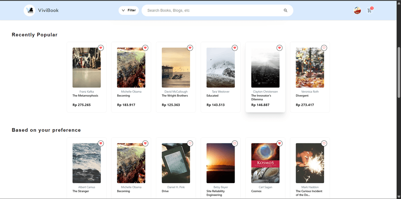Screen dimensions: 401x199
Task: Click the ViviBook logo icon
Action: pyautogui.click(x=30, y=10)
